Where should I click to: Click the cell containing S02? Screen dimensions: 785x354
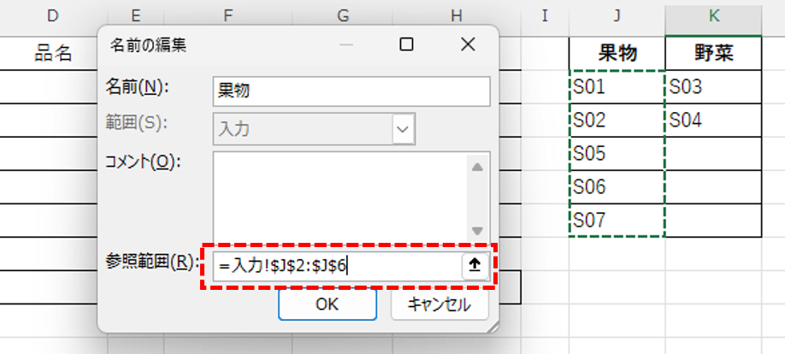click(617, 121)
